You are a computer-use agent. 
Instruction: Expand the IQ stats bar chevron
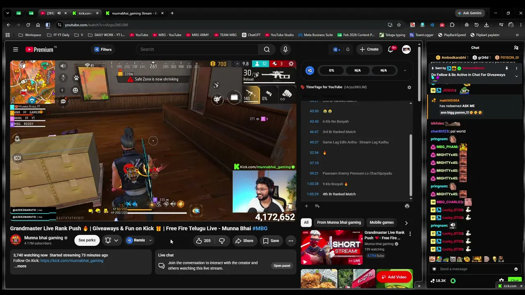(405, 70)
